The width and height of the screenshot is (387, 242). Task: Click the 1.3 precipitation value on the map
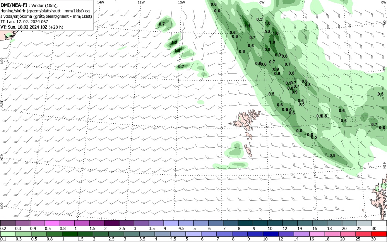tap(177, 51)
